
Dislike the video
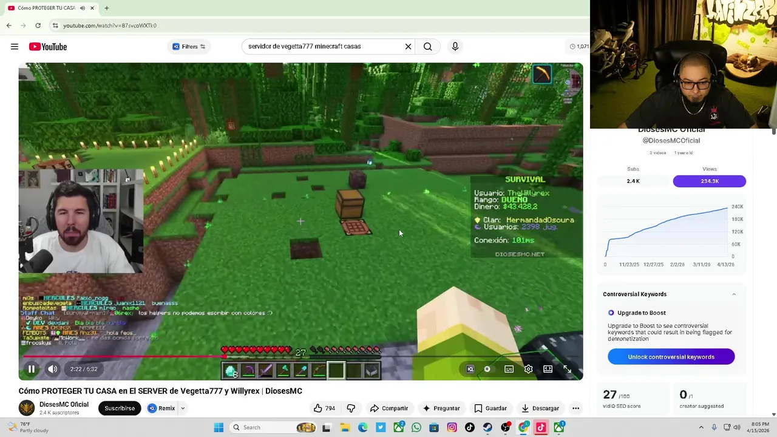[x=351, y=408]
